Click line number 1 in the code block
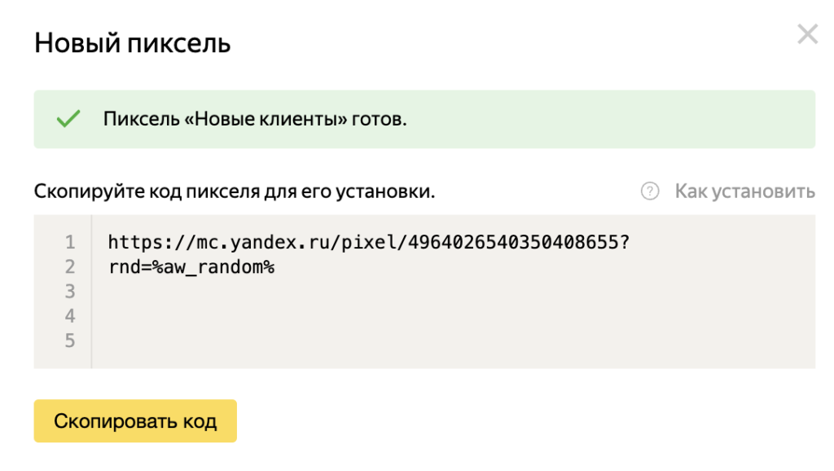Screen dimensions: 834x471 pyautogui.click(x=70, y=241)
